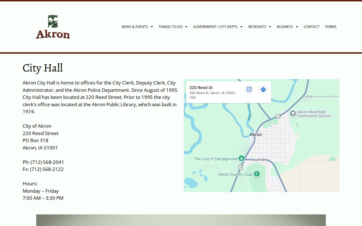Click Government / City Depts menu label

(215, 27)
